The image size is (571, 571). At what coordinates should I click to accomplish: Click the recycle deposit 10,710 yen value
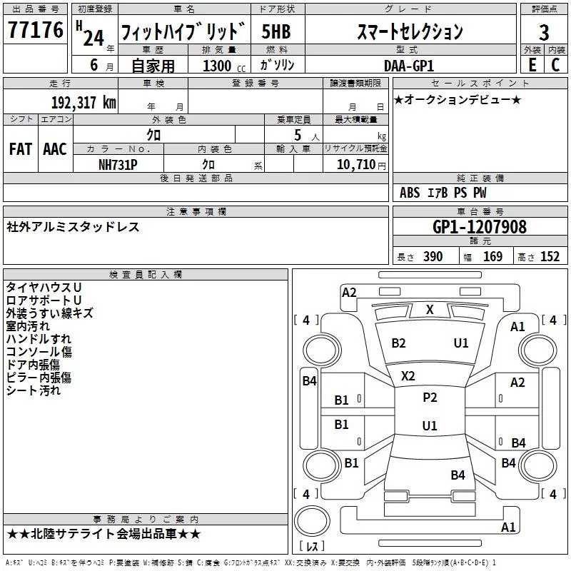(x=361, y=165)
